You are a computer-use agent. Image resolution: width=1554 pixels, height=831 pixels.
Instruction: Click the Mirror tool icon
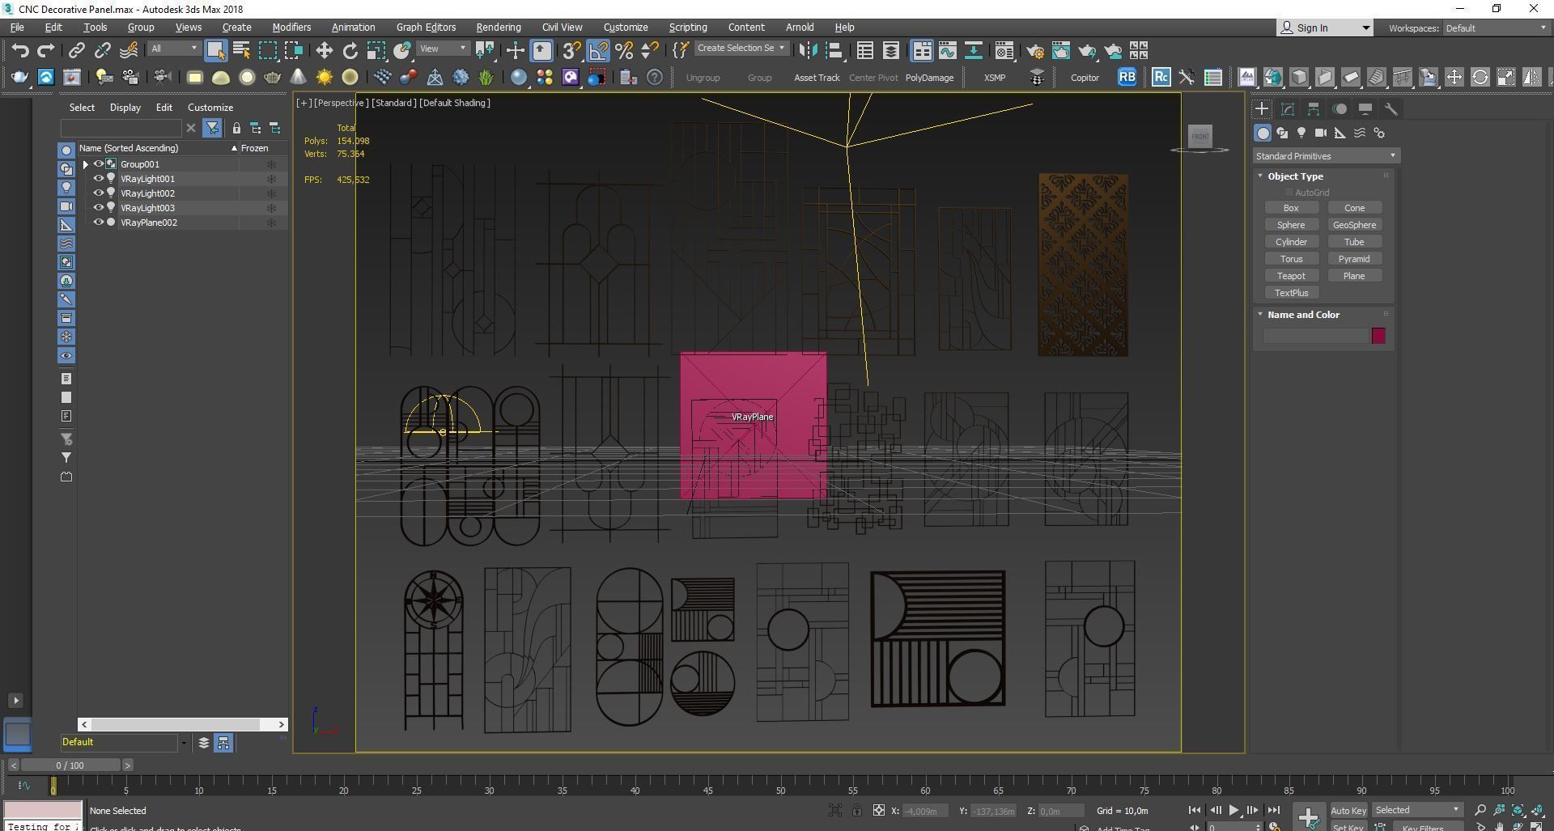(807, 50)
